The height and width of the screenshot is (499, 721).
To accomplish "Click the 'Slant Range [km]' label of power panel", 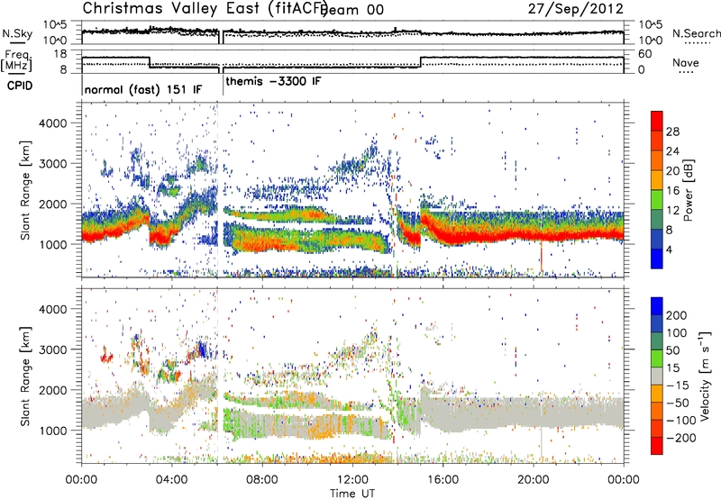I will tap(25, 190).
